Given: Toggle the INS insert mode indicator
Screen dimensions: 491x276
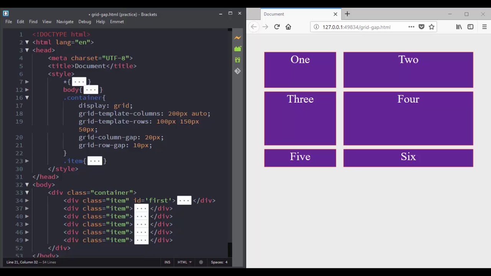Looking at the screenshot, I should (x=167, y=262).
